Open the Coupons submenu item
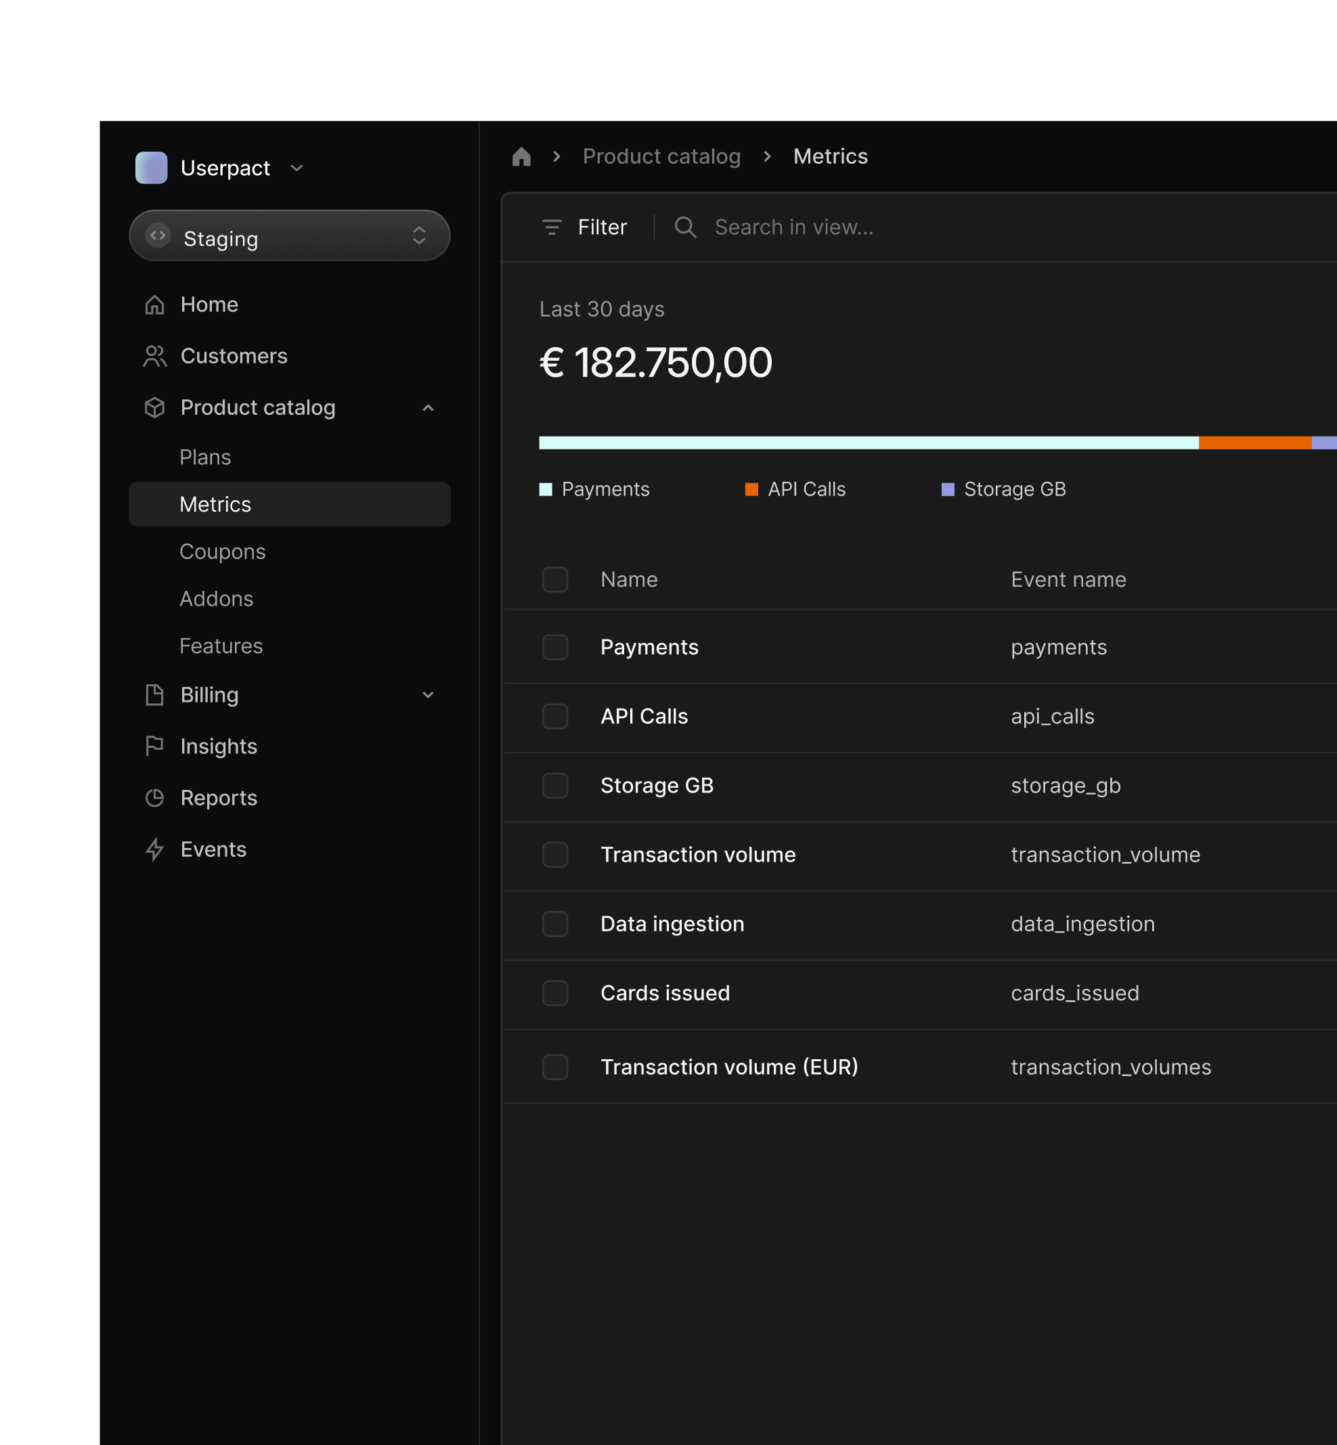1337x1445 pixels. (x=222, y=552)
